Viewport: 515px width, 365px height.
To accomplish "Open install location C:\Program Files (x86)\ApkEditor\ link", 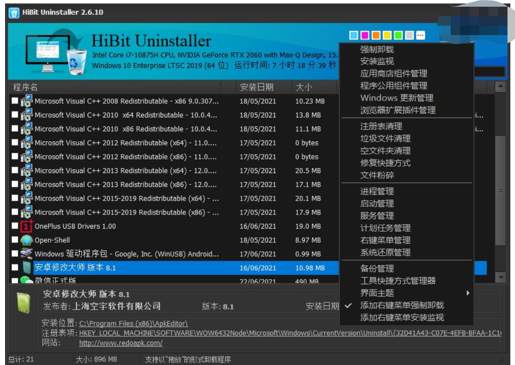I will pos(133,324).
